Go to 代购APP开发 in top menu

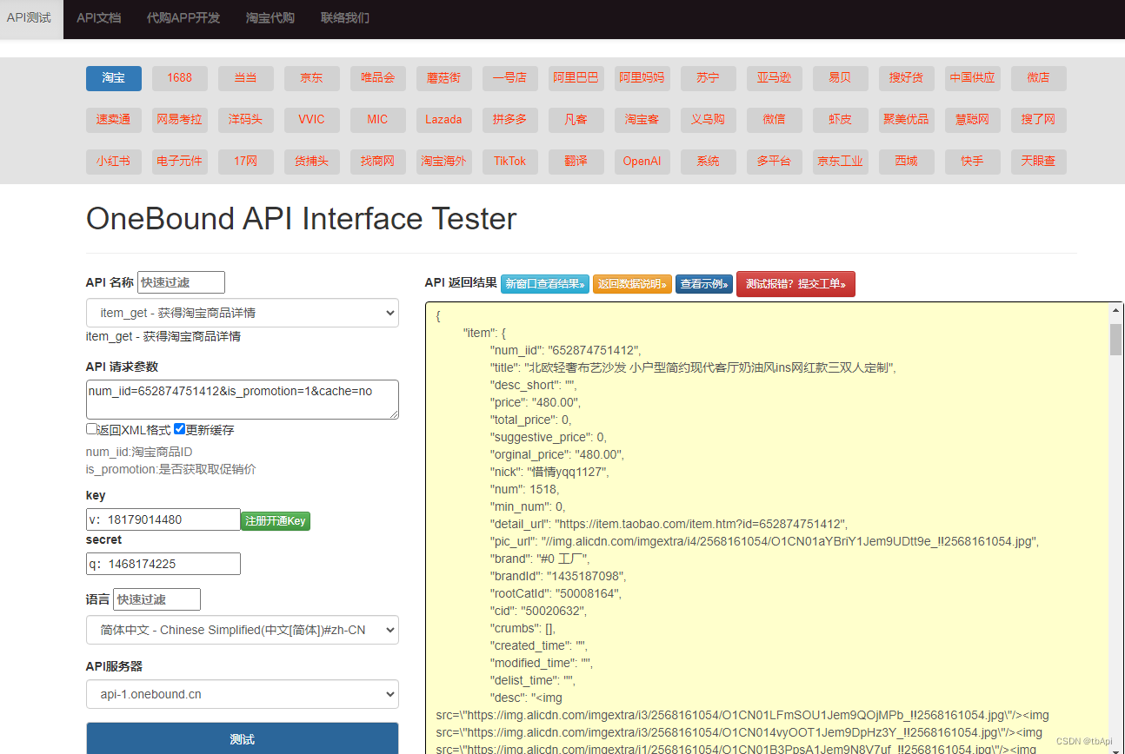[183, 17]
